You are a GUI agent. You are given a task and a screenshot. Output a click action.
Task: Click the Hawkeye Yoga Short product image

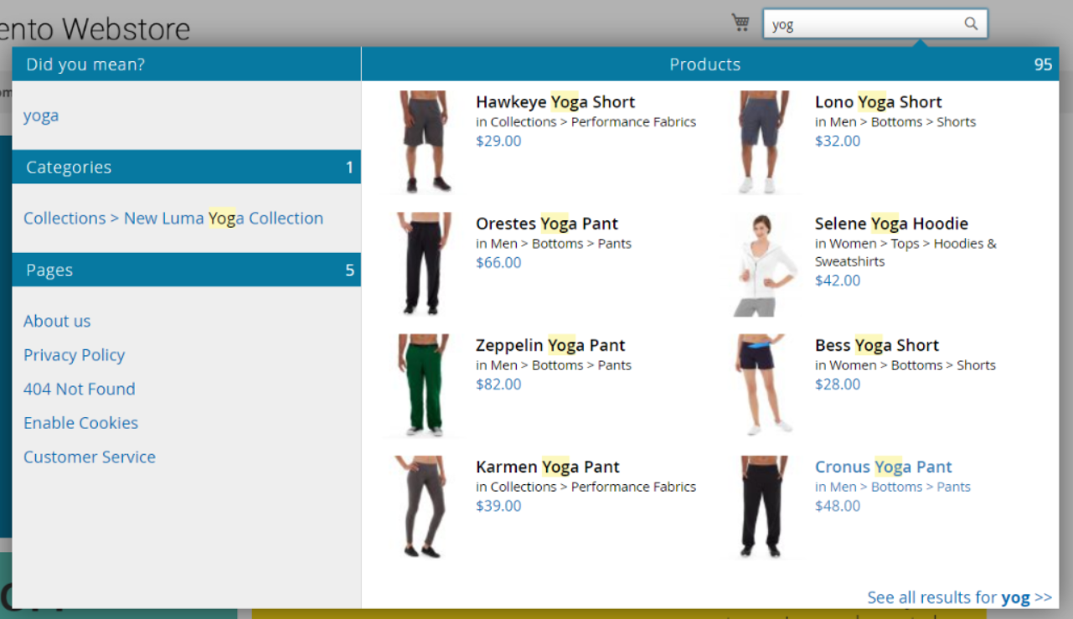(x=426, y=142)
